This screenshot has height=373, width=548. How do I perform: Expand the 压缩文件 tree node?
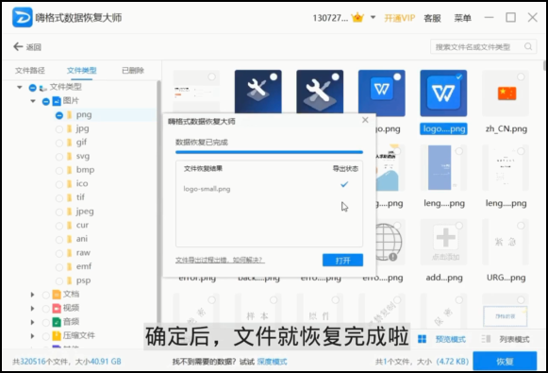tap(32, 336)
